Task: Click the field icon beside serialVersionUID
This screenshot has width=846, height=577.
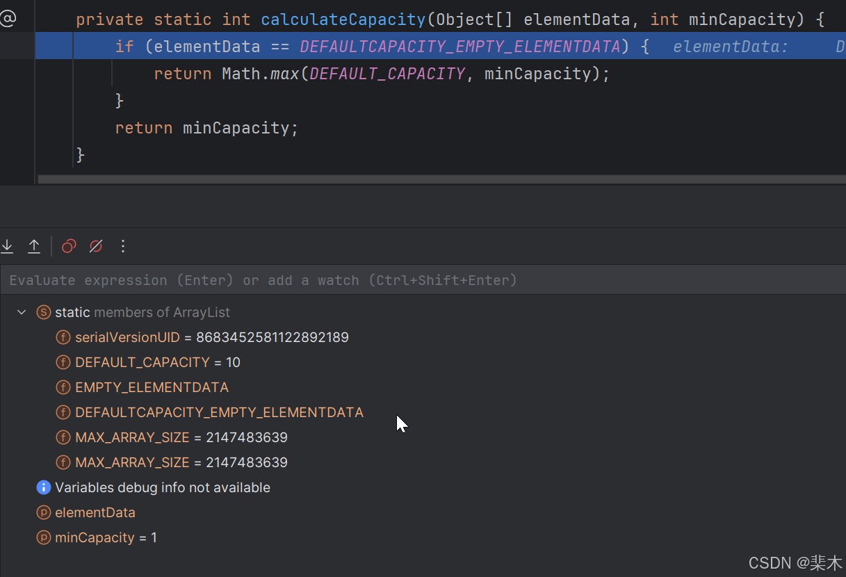Action: pyautogui.click(x=63, y=337)
